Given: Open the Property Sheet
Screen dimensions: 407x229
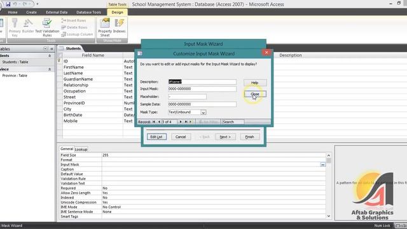Looking at the screenshot, I should pos(105,27).
